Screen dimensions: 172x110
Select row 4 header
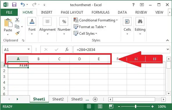4,82
